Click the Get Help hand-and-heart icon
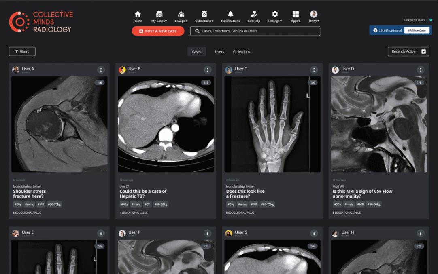The width and height of the screenshot is (438, 274). point(253,13)
